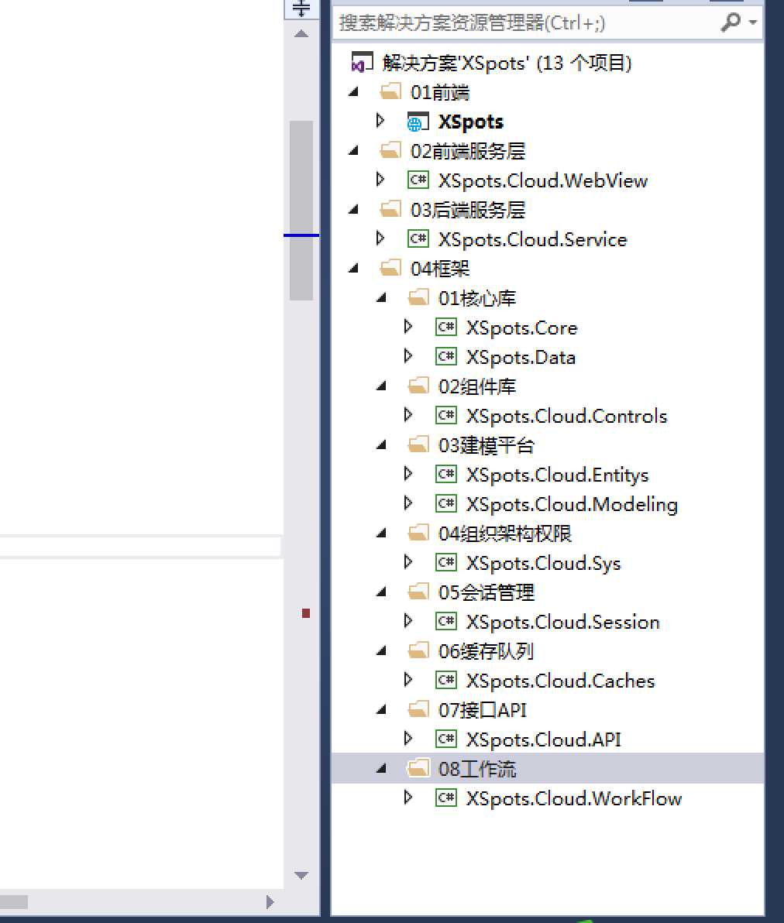Click the editor vertical scrollbar thumb
This screenshot has height=923, width=784.
[301, 211]
